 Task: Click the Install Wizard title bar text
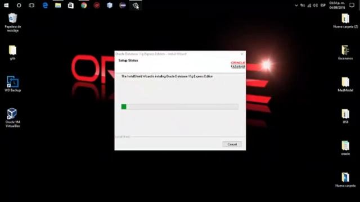pos(151,54)
